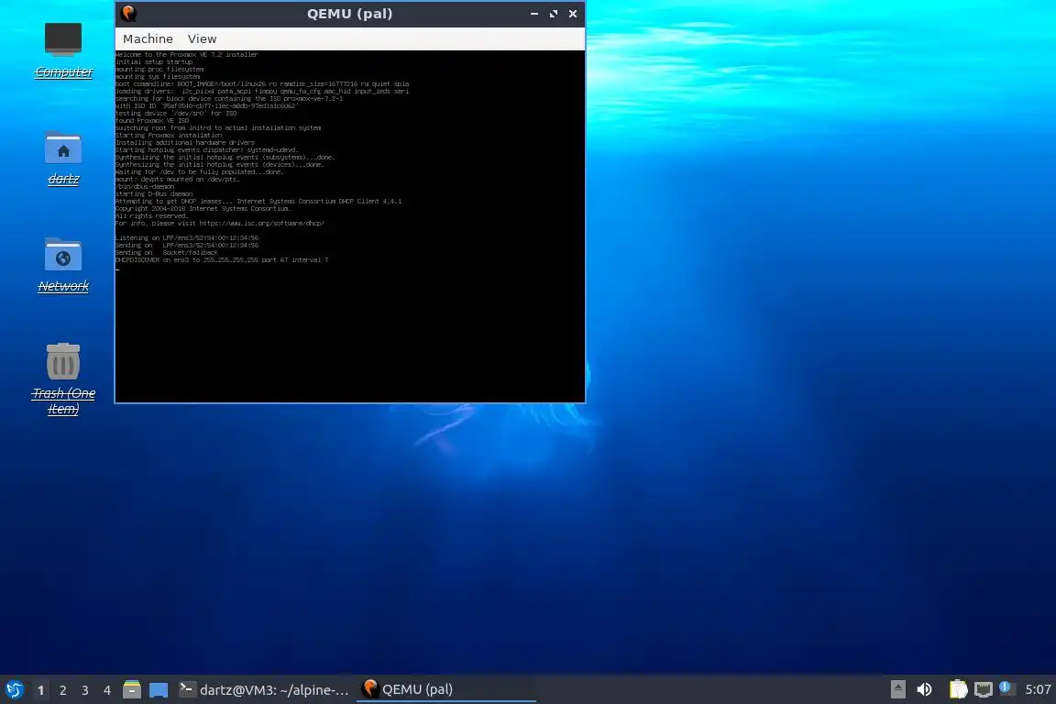1056x704 pixels.
Task: Open the View menu in QEMU
Action: [202, 39]
